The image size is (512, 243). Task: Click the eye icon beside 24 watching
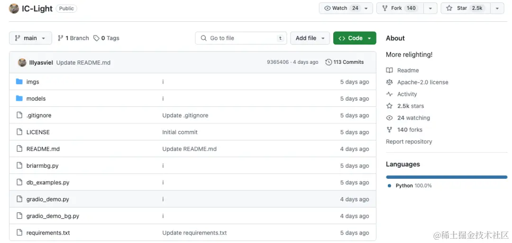(x=389, y=118)
